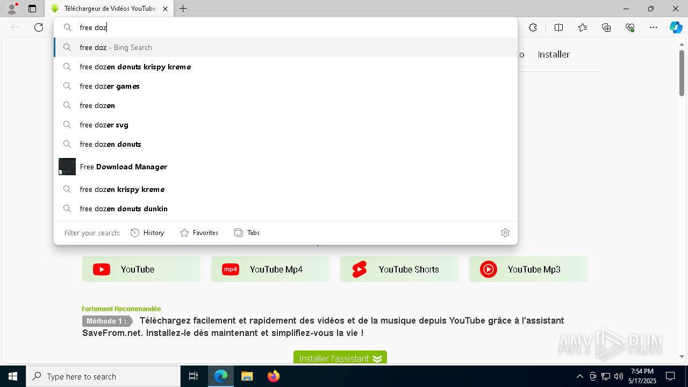Screen dimensions: 688x387
Task: Show hidden system tray icons
Action: coord(579,376)
